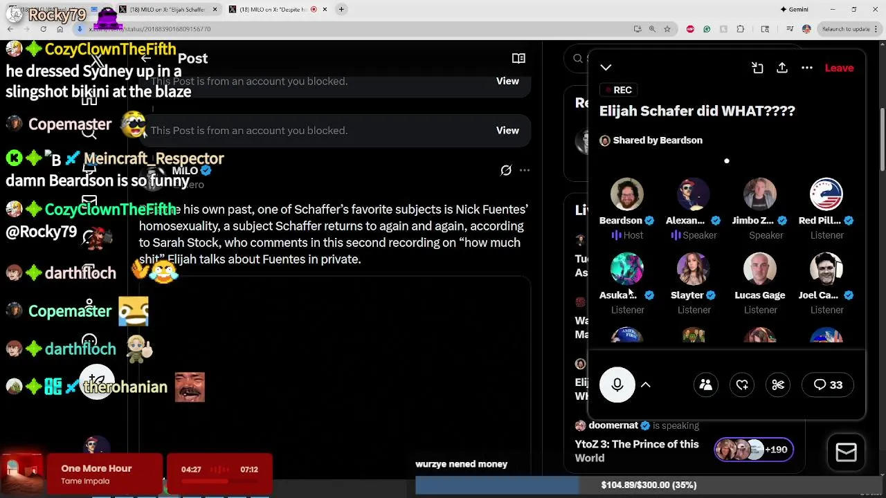Click the page vertical scrollbar
Screen dimensions: 886x498
point(883,138)
